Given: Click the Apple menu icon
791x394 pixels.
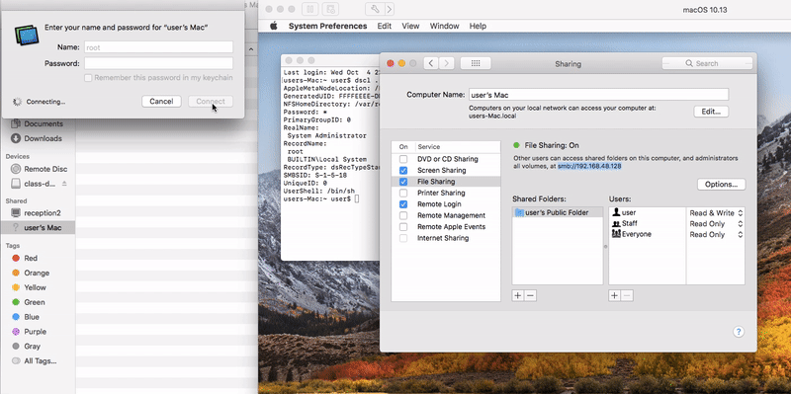Looking at the screenshot, I should (x=273, y=26).
